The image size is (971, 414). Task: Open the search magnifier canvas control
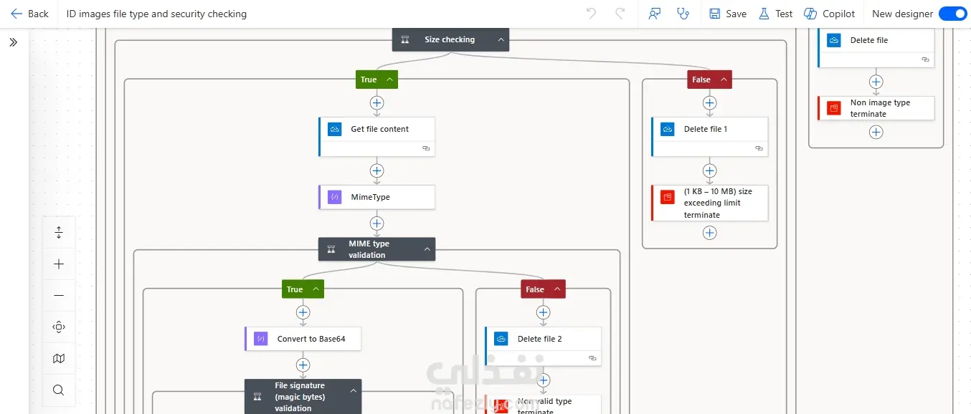(59, 390)
